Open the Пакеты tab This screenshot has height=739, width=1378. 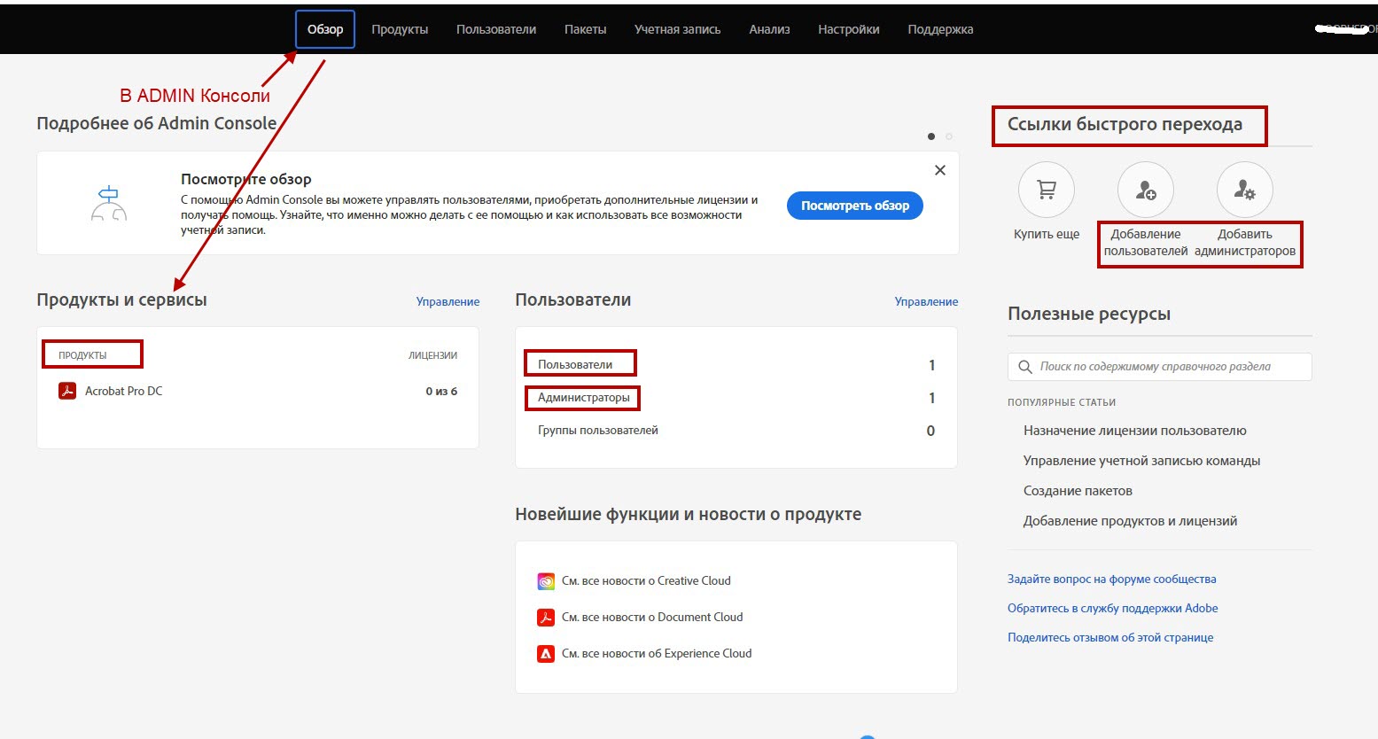pos(586,29)
